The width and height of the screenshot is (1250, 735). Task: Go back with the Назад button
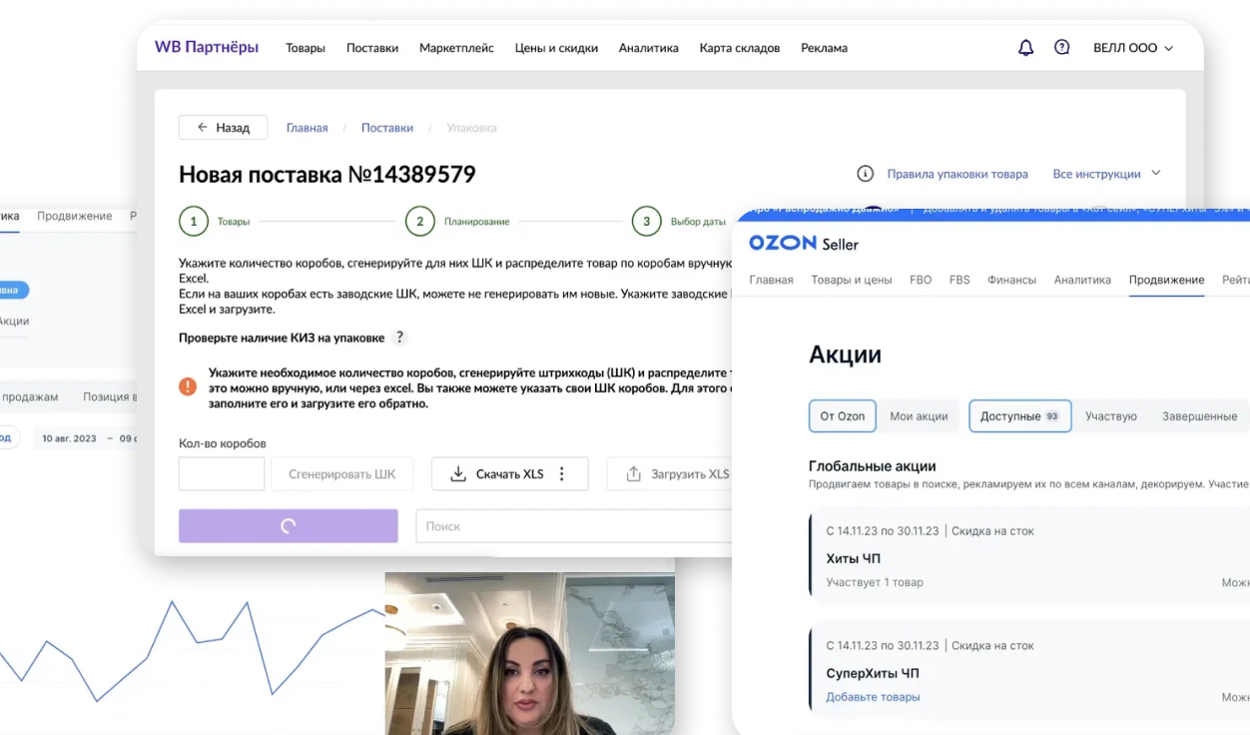(223, 128)
